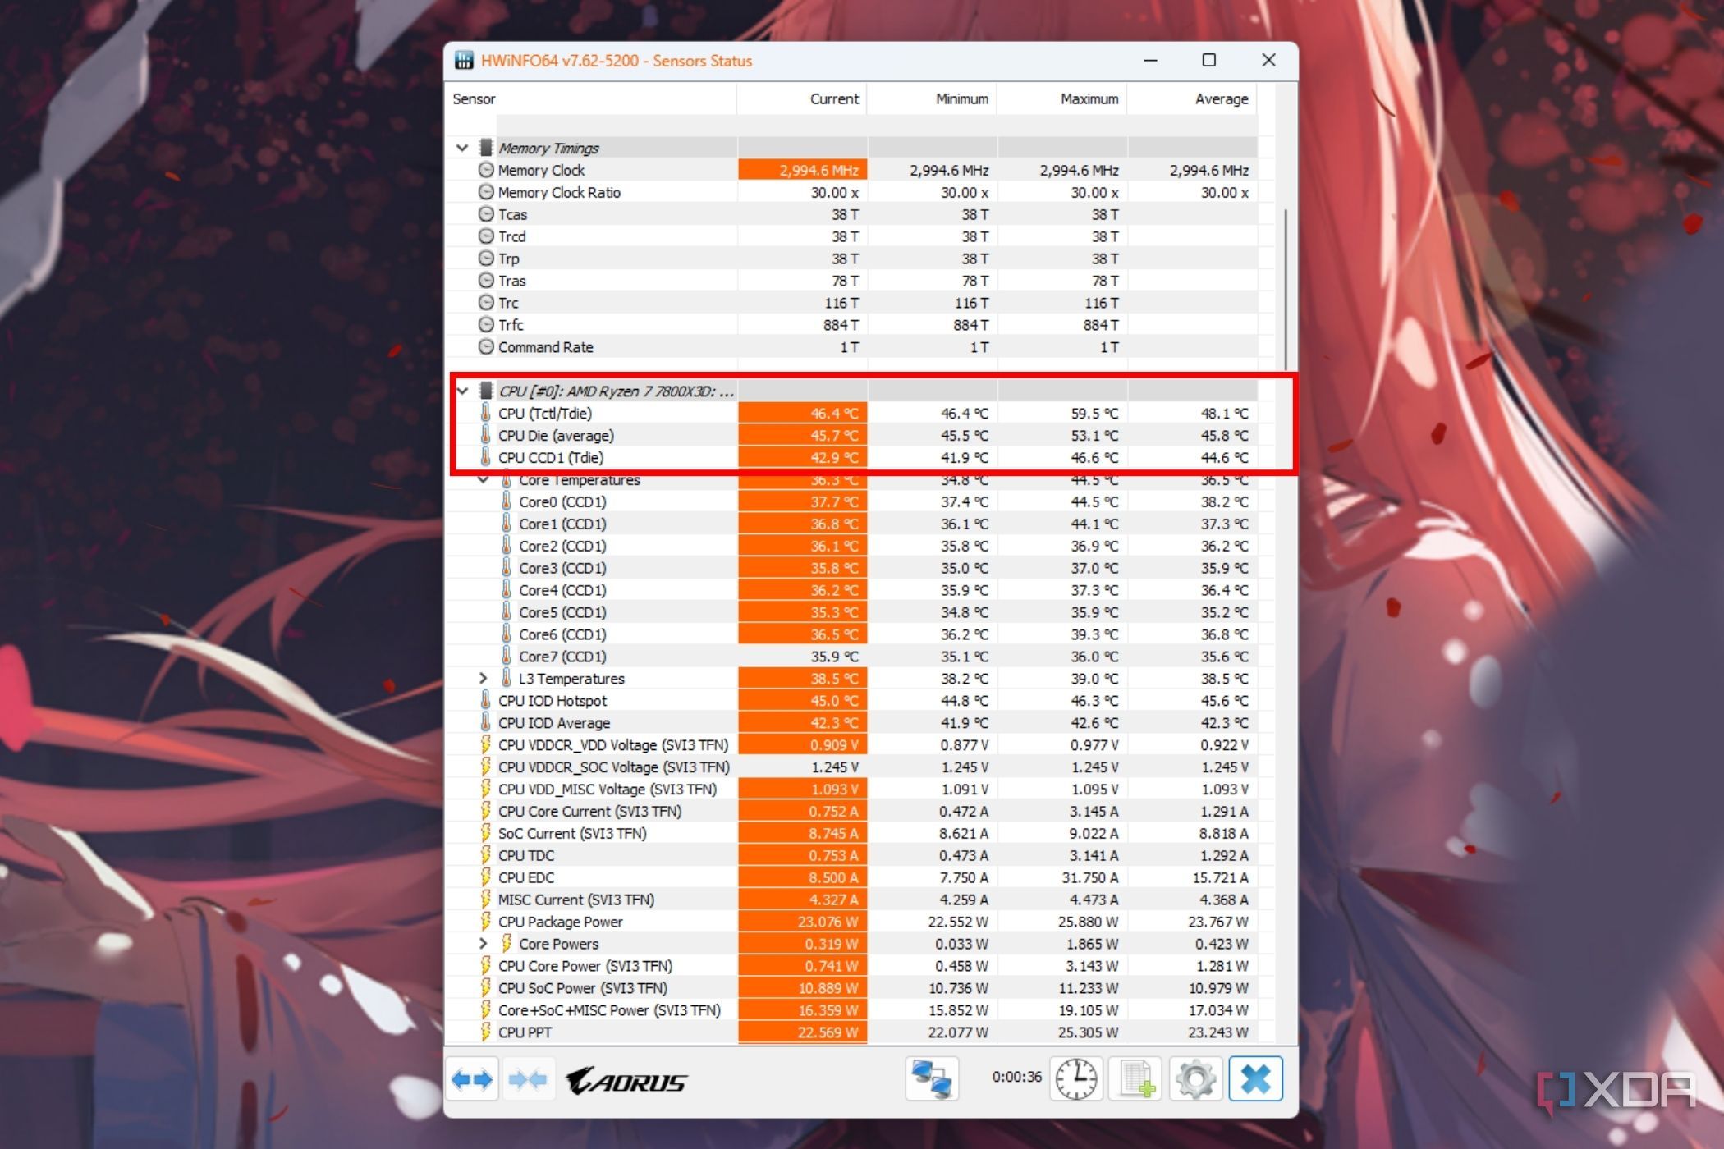The image size is (1724, 1149).
Task: Click the HWiNFO64 icon in the title bar
Action: (465, 60)
